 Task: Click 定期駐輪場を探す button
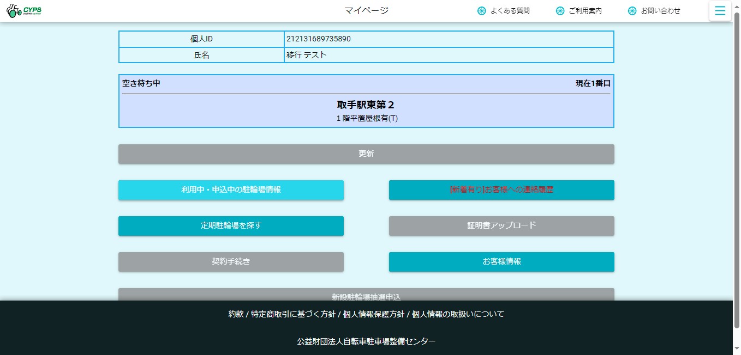coord(231,226)
